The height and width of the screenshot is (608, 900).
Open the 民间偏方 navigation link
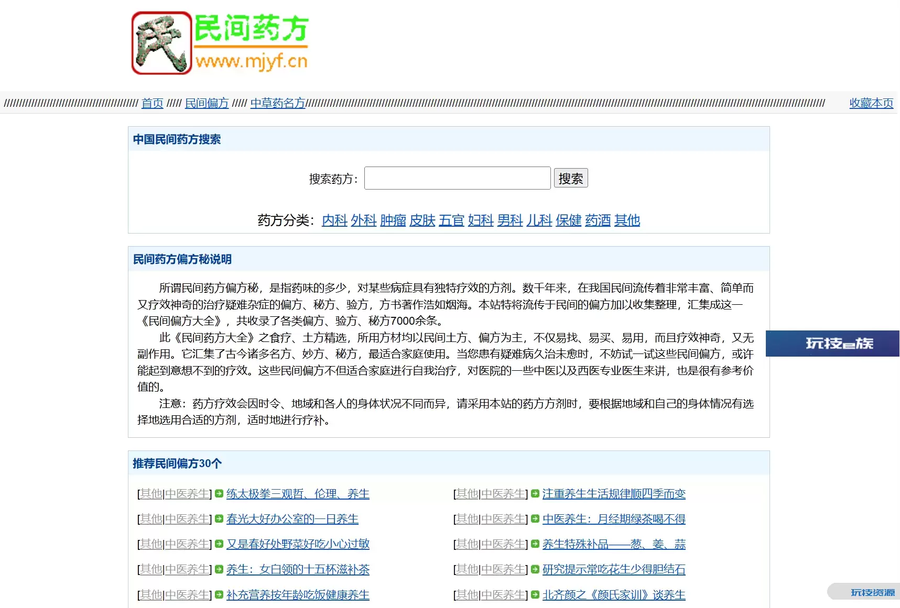coord(207,103)
